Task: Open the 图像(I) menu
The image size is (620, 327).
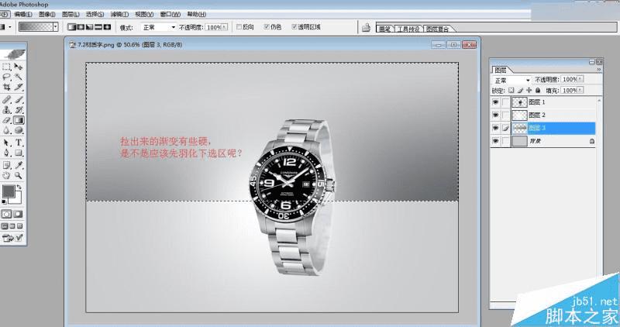Action: click(x=47, y=14)
